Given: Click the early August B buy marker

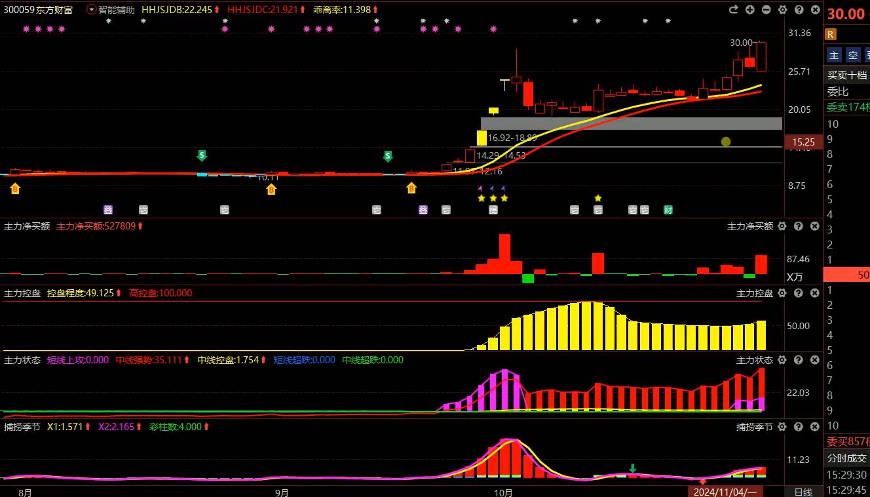Looking at the screenshot, I should (x=15, y=189).
